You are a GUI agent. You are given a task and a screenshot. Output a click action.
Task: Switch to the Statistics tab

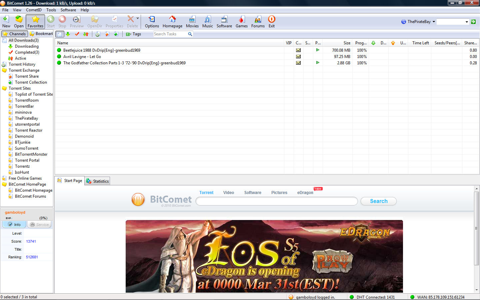97,181
